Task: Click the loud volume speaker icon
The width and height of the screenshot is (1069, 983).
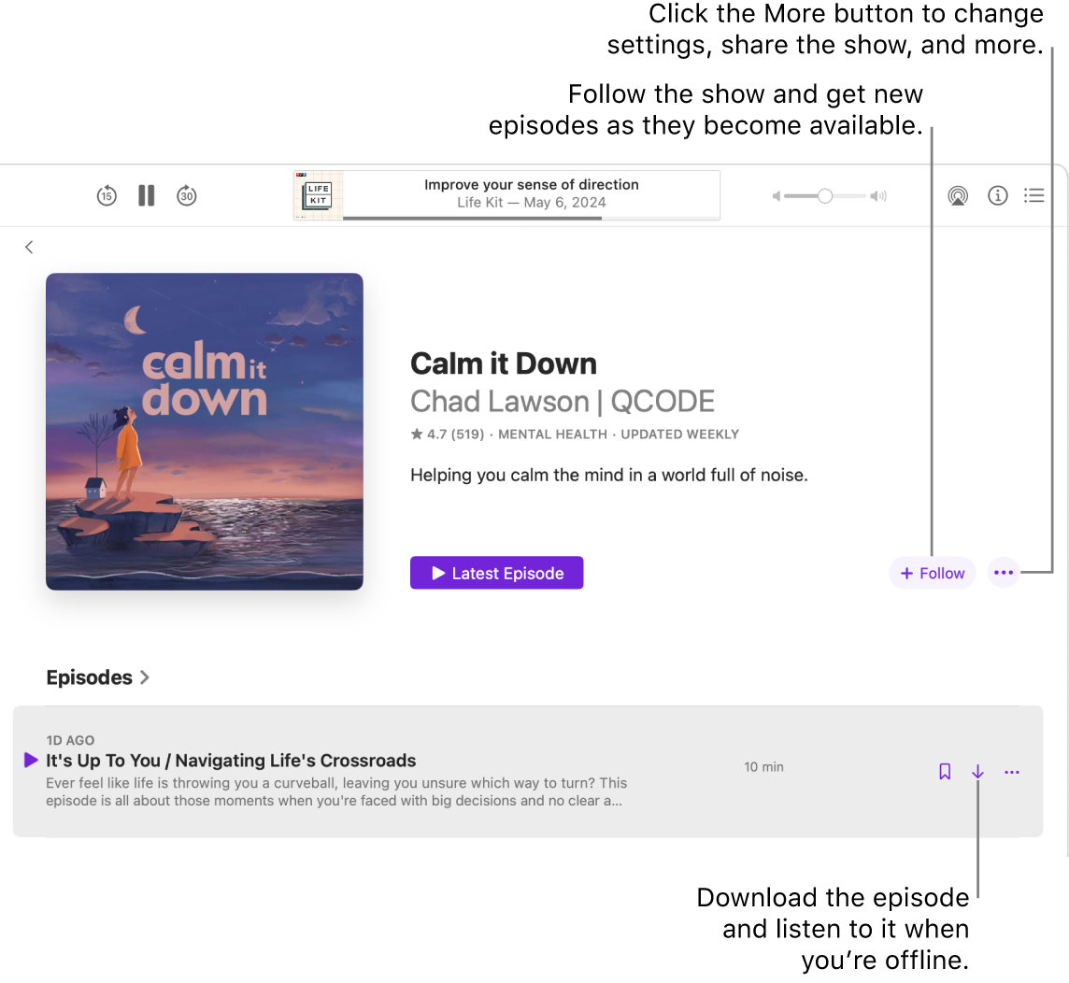Action: point(878,196)
